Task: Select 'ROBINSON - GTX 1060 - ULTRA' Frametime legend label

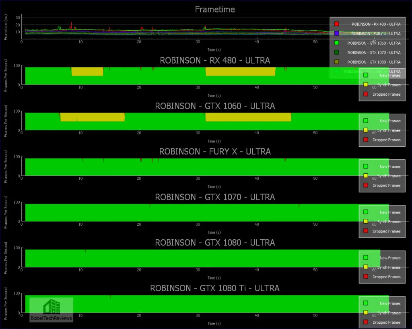Action: click(374, 43)
